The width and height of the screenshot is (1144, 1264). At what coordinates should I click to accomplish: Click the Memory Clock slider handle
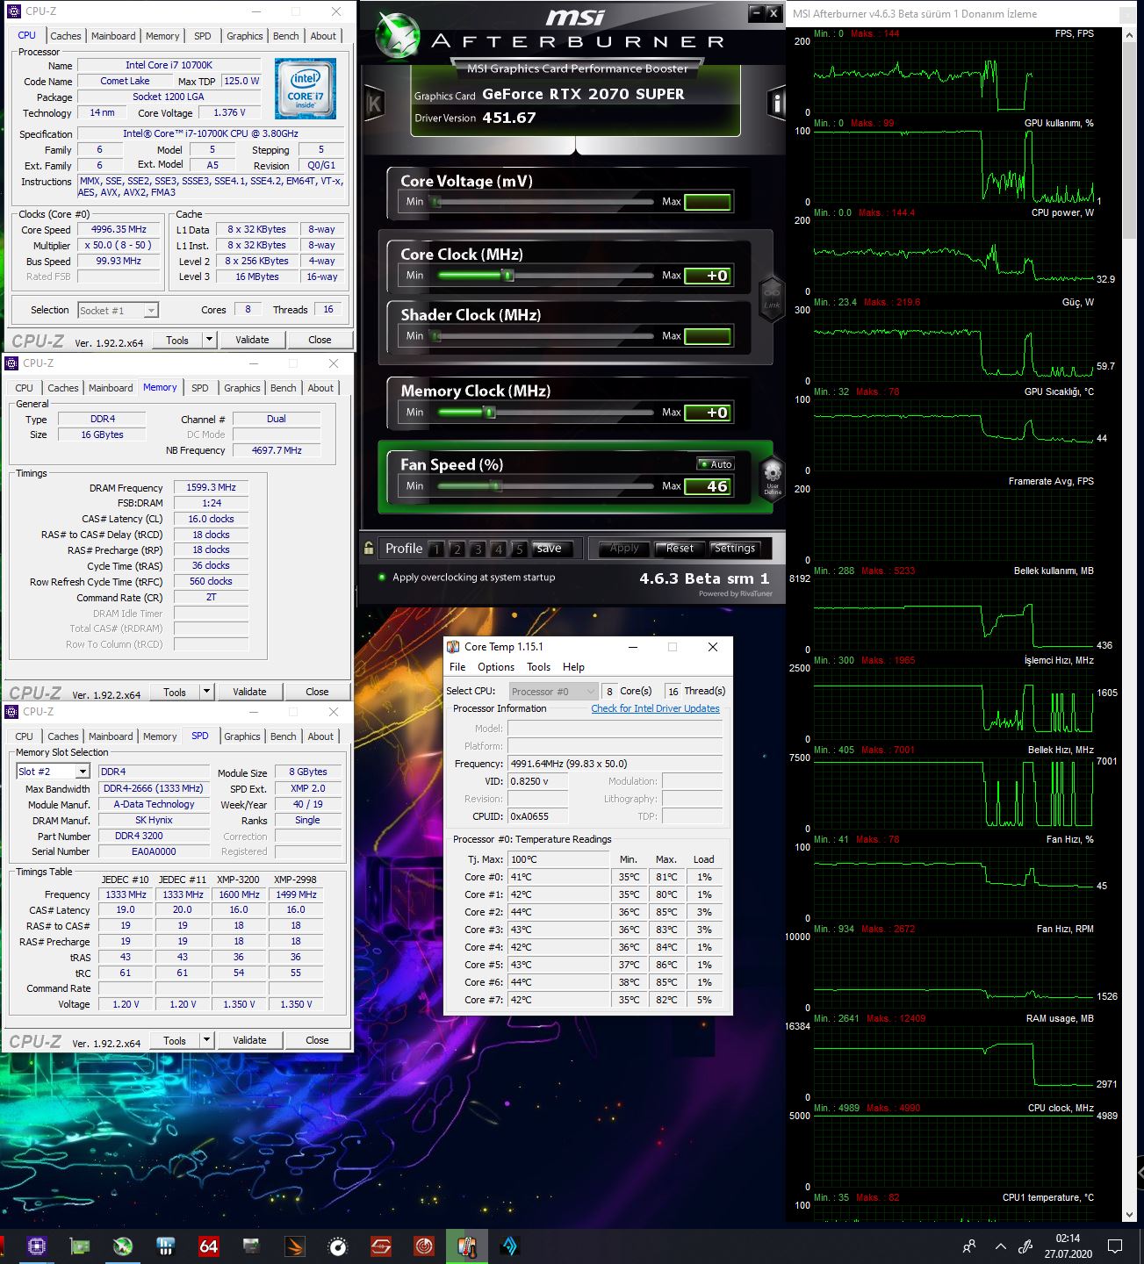(x=490, y=412)
